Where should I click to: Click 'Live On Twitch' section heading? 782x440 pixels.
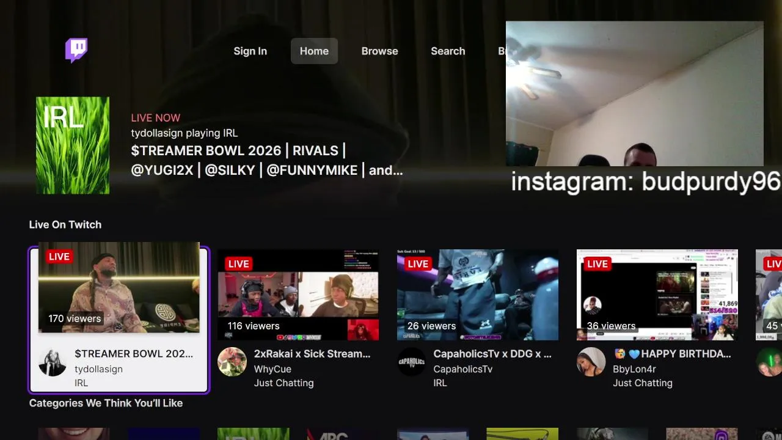coord(65,225)
